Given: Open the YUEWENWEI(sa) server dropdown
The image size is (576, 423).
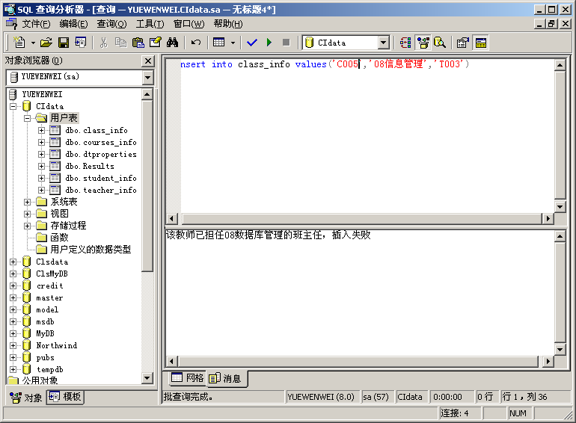Looking at the screenshot, I should pyautogui.click(x=147, y=78).
